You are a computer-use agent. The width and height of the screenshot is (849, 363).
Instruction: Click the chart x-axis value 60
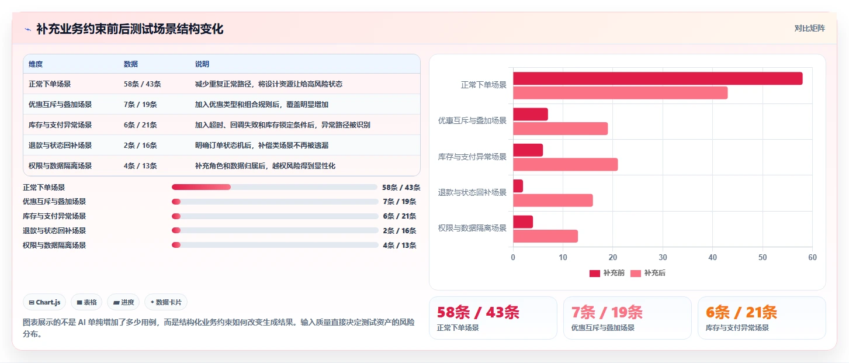812,257
